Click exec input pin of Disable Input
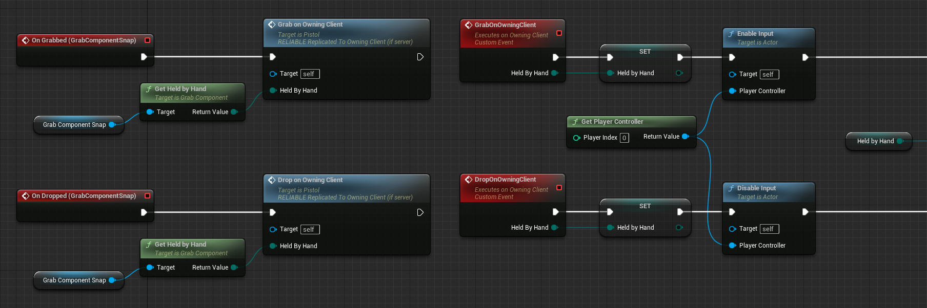The width and height of the screenshot is (927, 308). pos(732,212)
